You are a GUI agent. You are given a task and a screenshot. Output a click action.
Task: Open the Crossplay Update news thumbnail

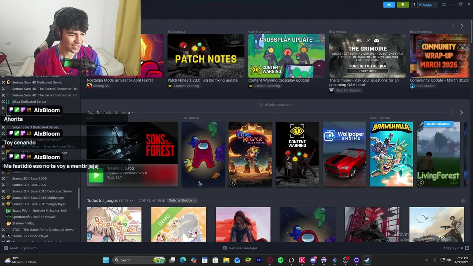click(x=287, y=56)
